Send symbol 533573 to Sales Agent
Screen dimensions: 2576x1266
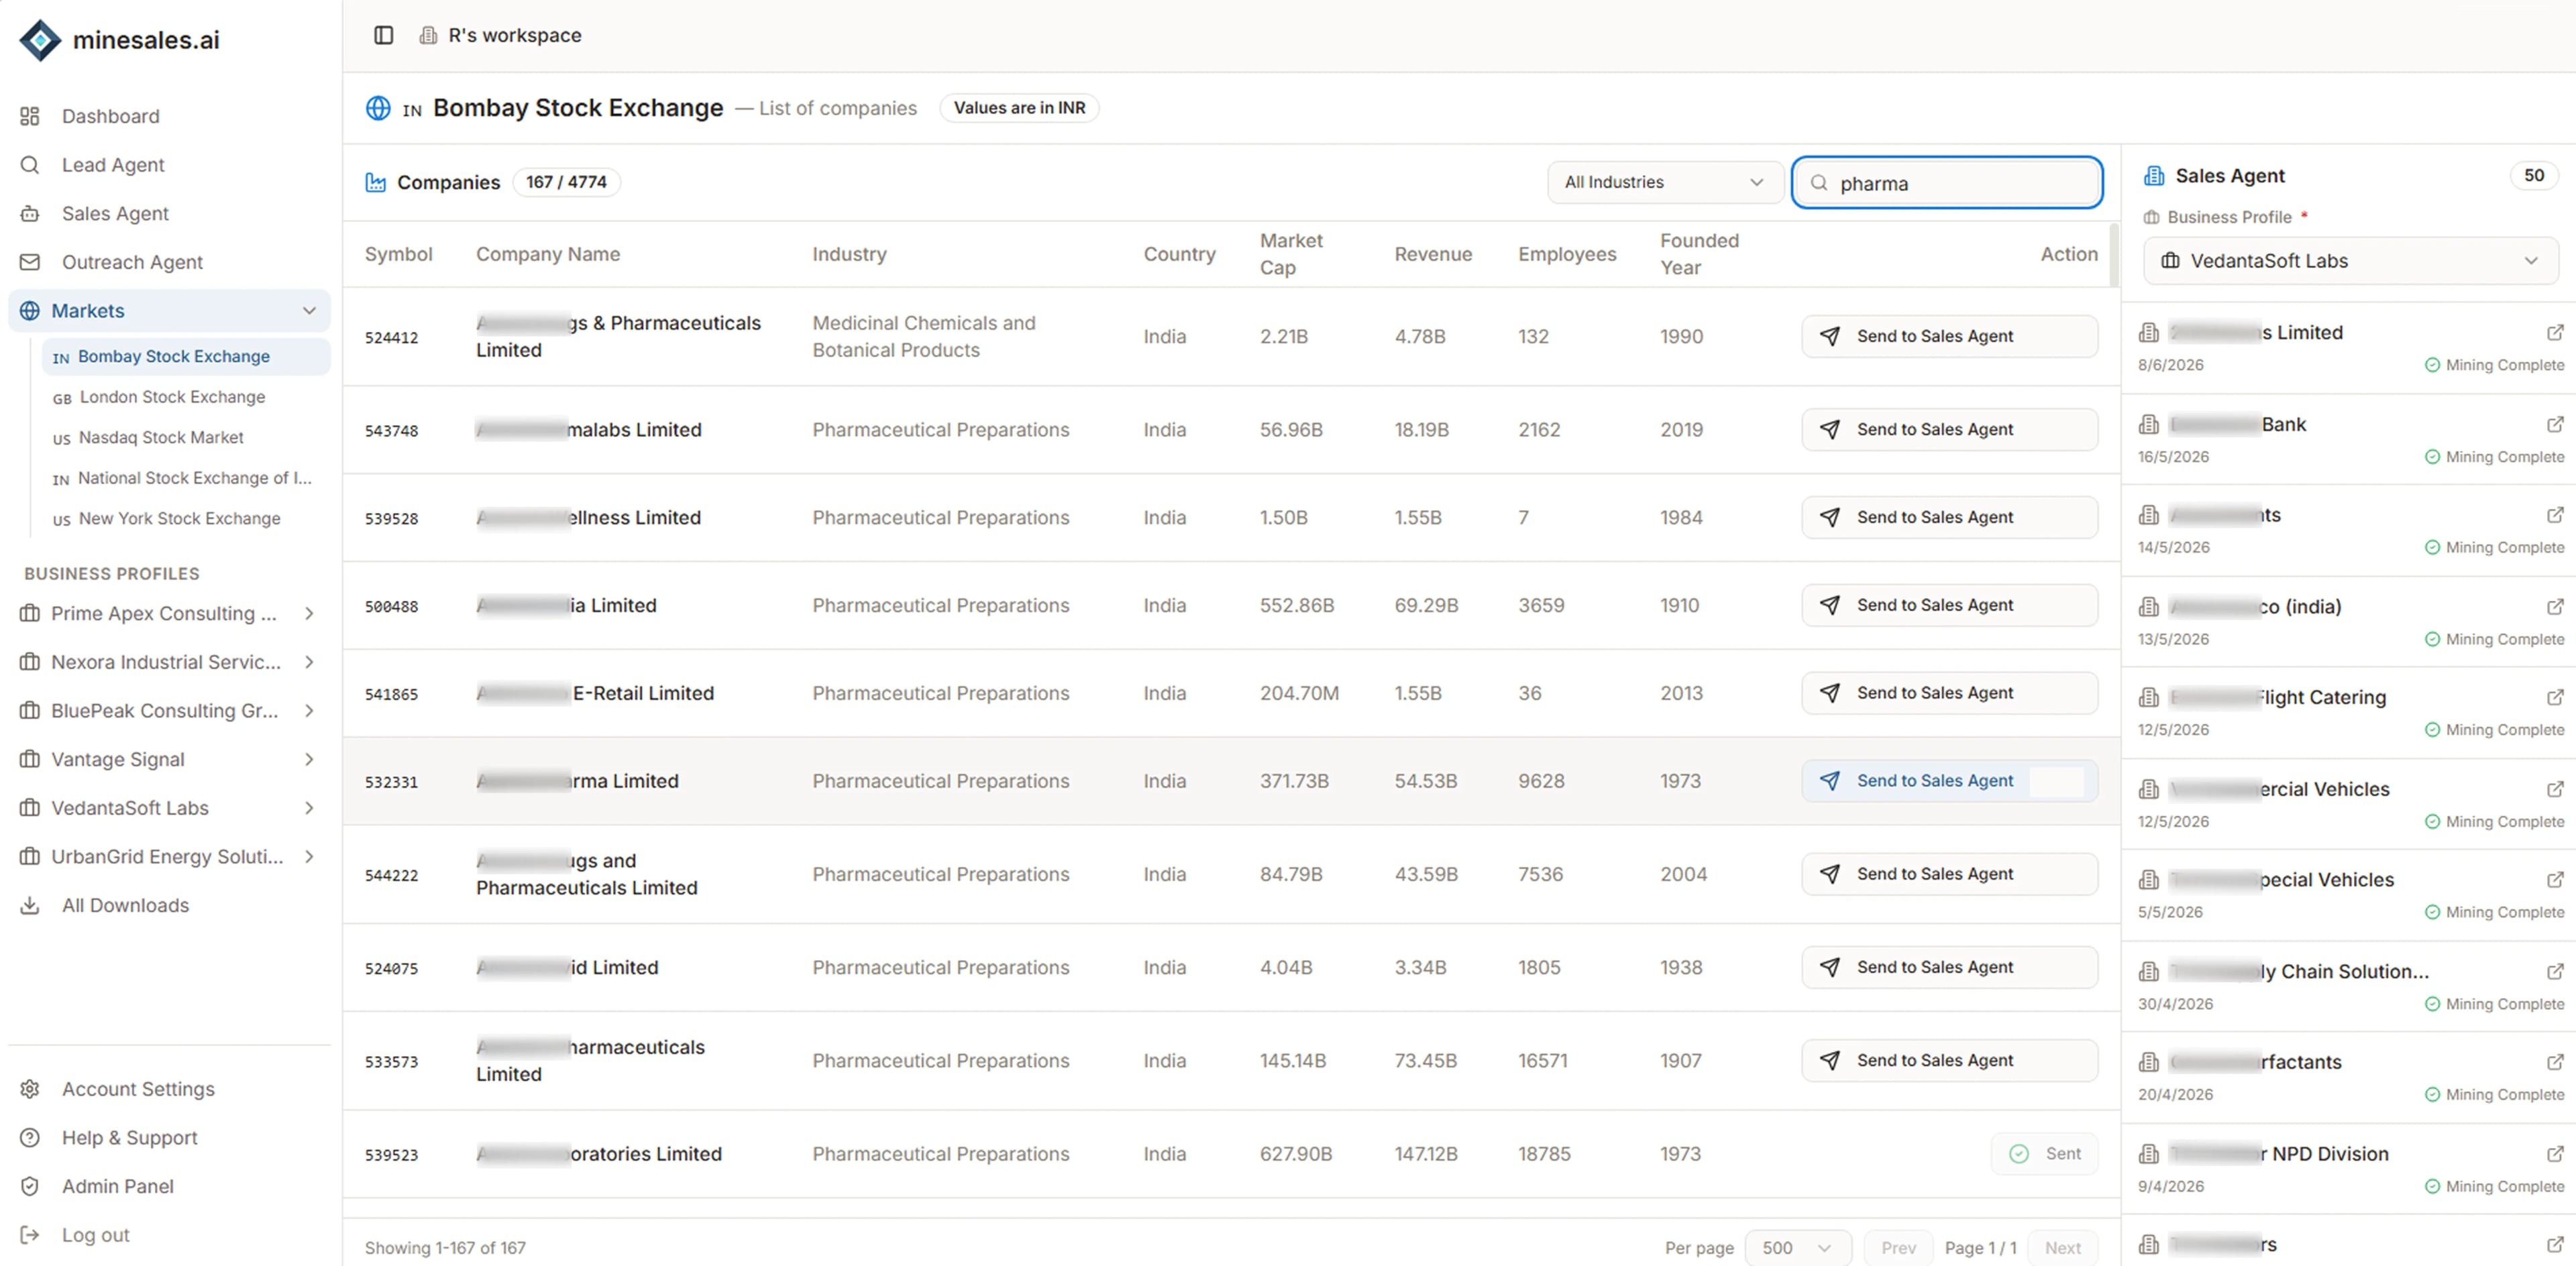pos(1949,1060)
